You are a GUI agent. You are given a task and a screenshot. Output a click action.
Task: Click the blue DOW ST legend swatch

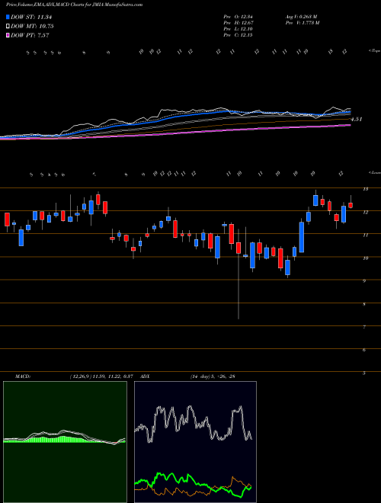[8, 18]
